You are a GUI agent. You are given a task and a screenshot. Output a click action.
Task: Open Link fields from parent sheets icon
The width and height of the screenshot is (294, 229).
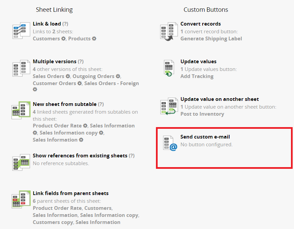pyautogui.click(x=21, y=199)
